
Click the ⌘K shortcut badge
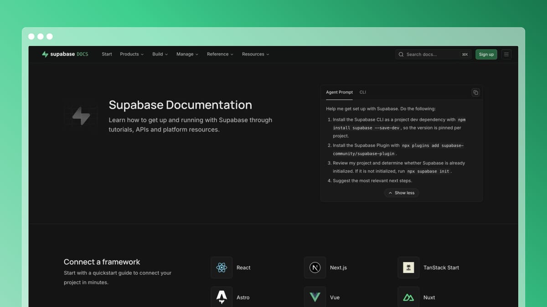tap(465, 54)
